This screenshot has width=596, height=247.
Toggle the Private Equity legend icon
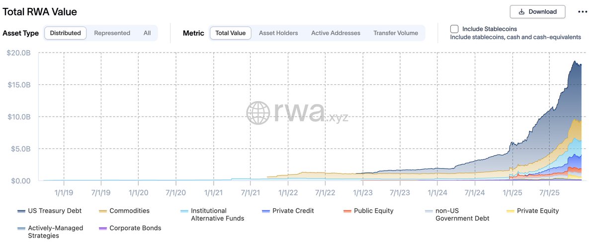pos(510,211)
